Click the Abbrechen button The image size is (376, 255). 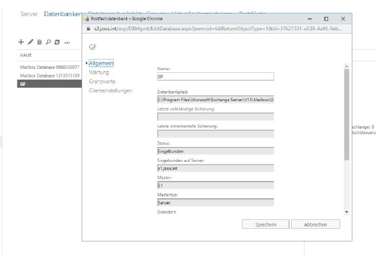coord(315,224)
